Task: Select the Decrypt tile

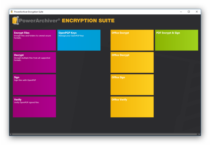Action: point(35,62)
